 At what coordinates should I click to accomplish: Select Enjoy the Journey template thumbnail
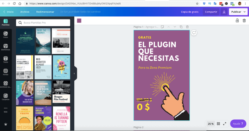[43, 41]
